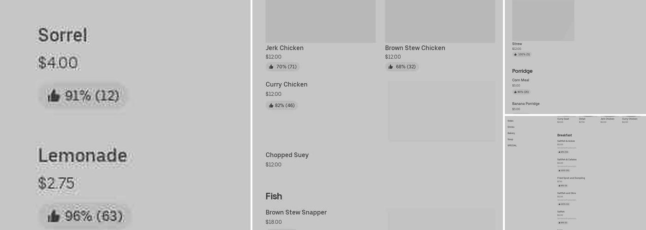Open the Fried Sprat and Dumpling item
Screen dimensions: 646x230
(x=571, y=178)
